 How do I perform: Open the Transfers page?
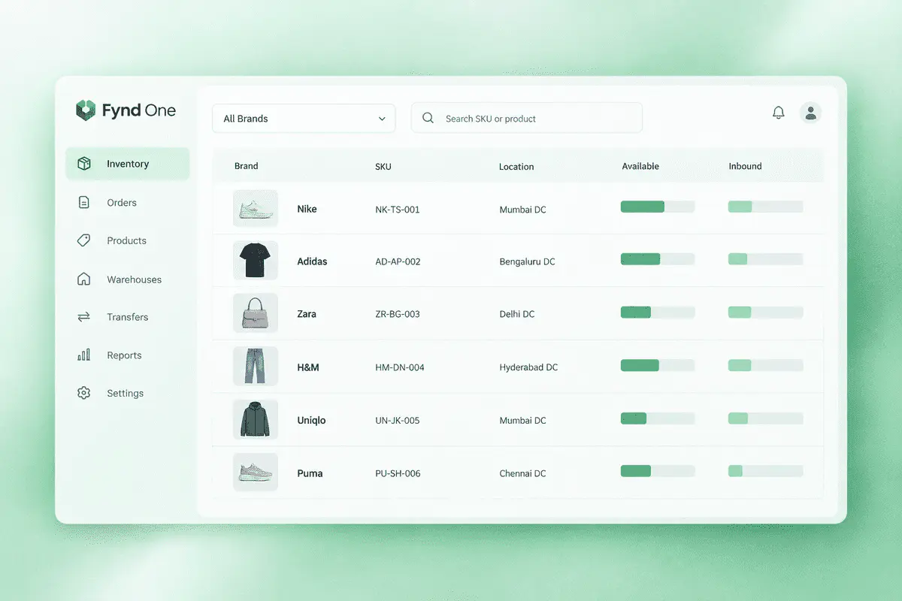pos(128,317)
